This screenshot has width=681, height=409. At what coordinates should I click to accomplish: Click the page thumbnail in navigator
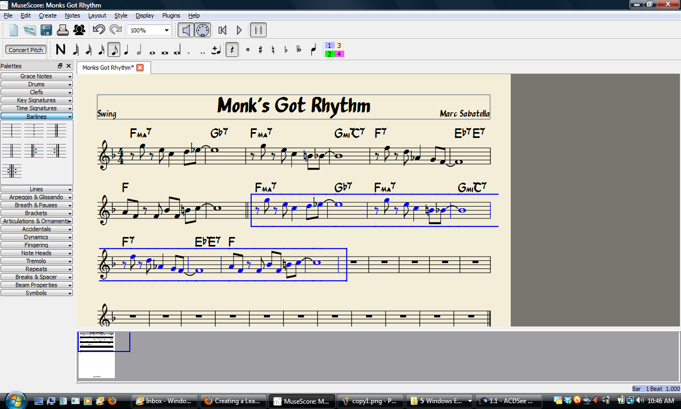[x=96, y=355]
